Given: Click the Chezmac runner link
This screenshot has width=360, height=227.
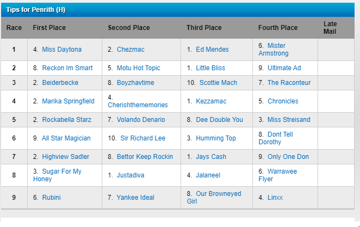Looking at the screenshot, I should pos(131,50).
